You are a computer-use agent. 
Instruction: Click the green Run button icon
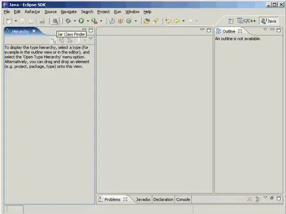click(x=82, y=21)
